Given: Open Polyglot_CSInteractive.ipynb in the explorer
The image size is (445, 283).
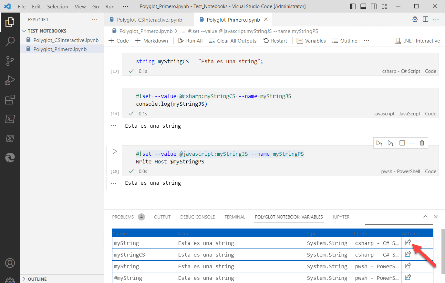Looking at the screenshot, I should (66, 40).
